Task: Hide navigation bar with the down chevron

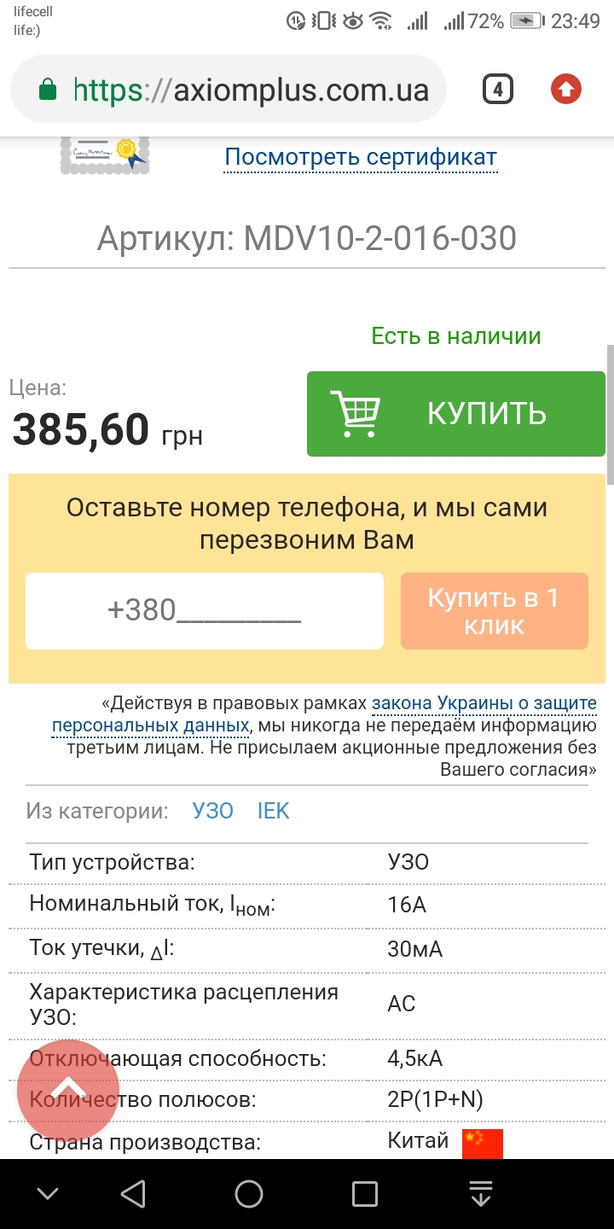Action: [x=48, y=1194]
